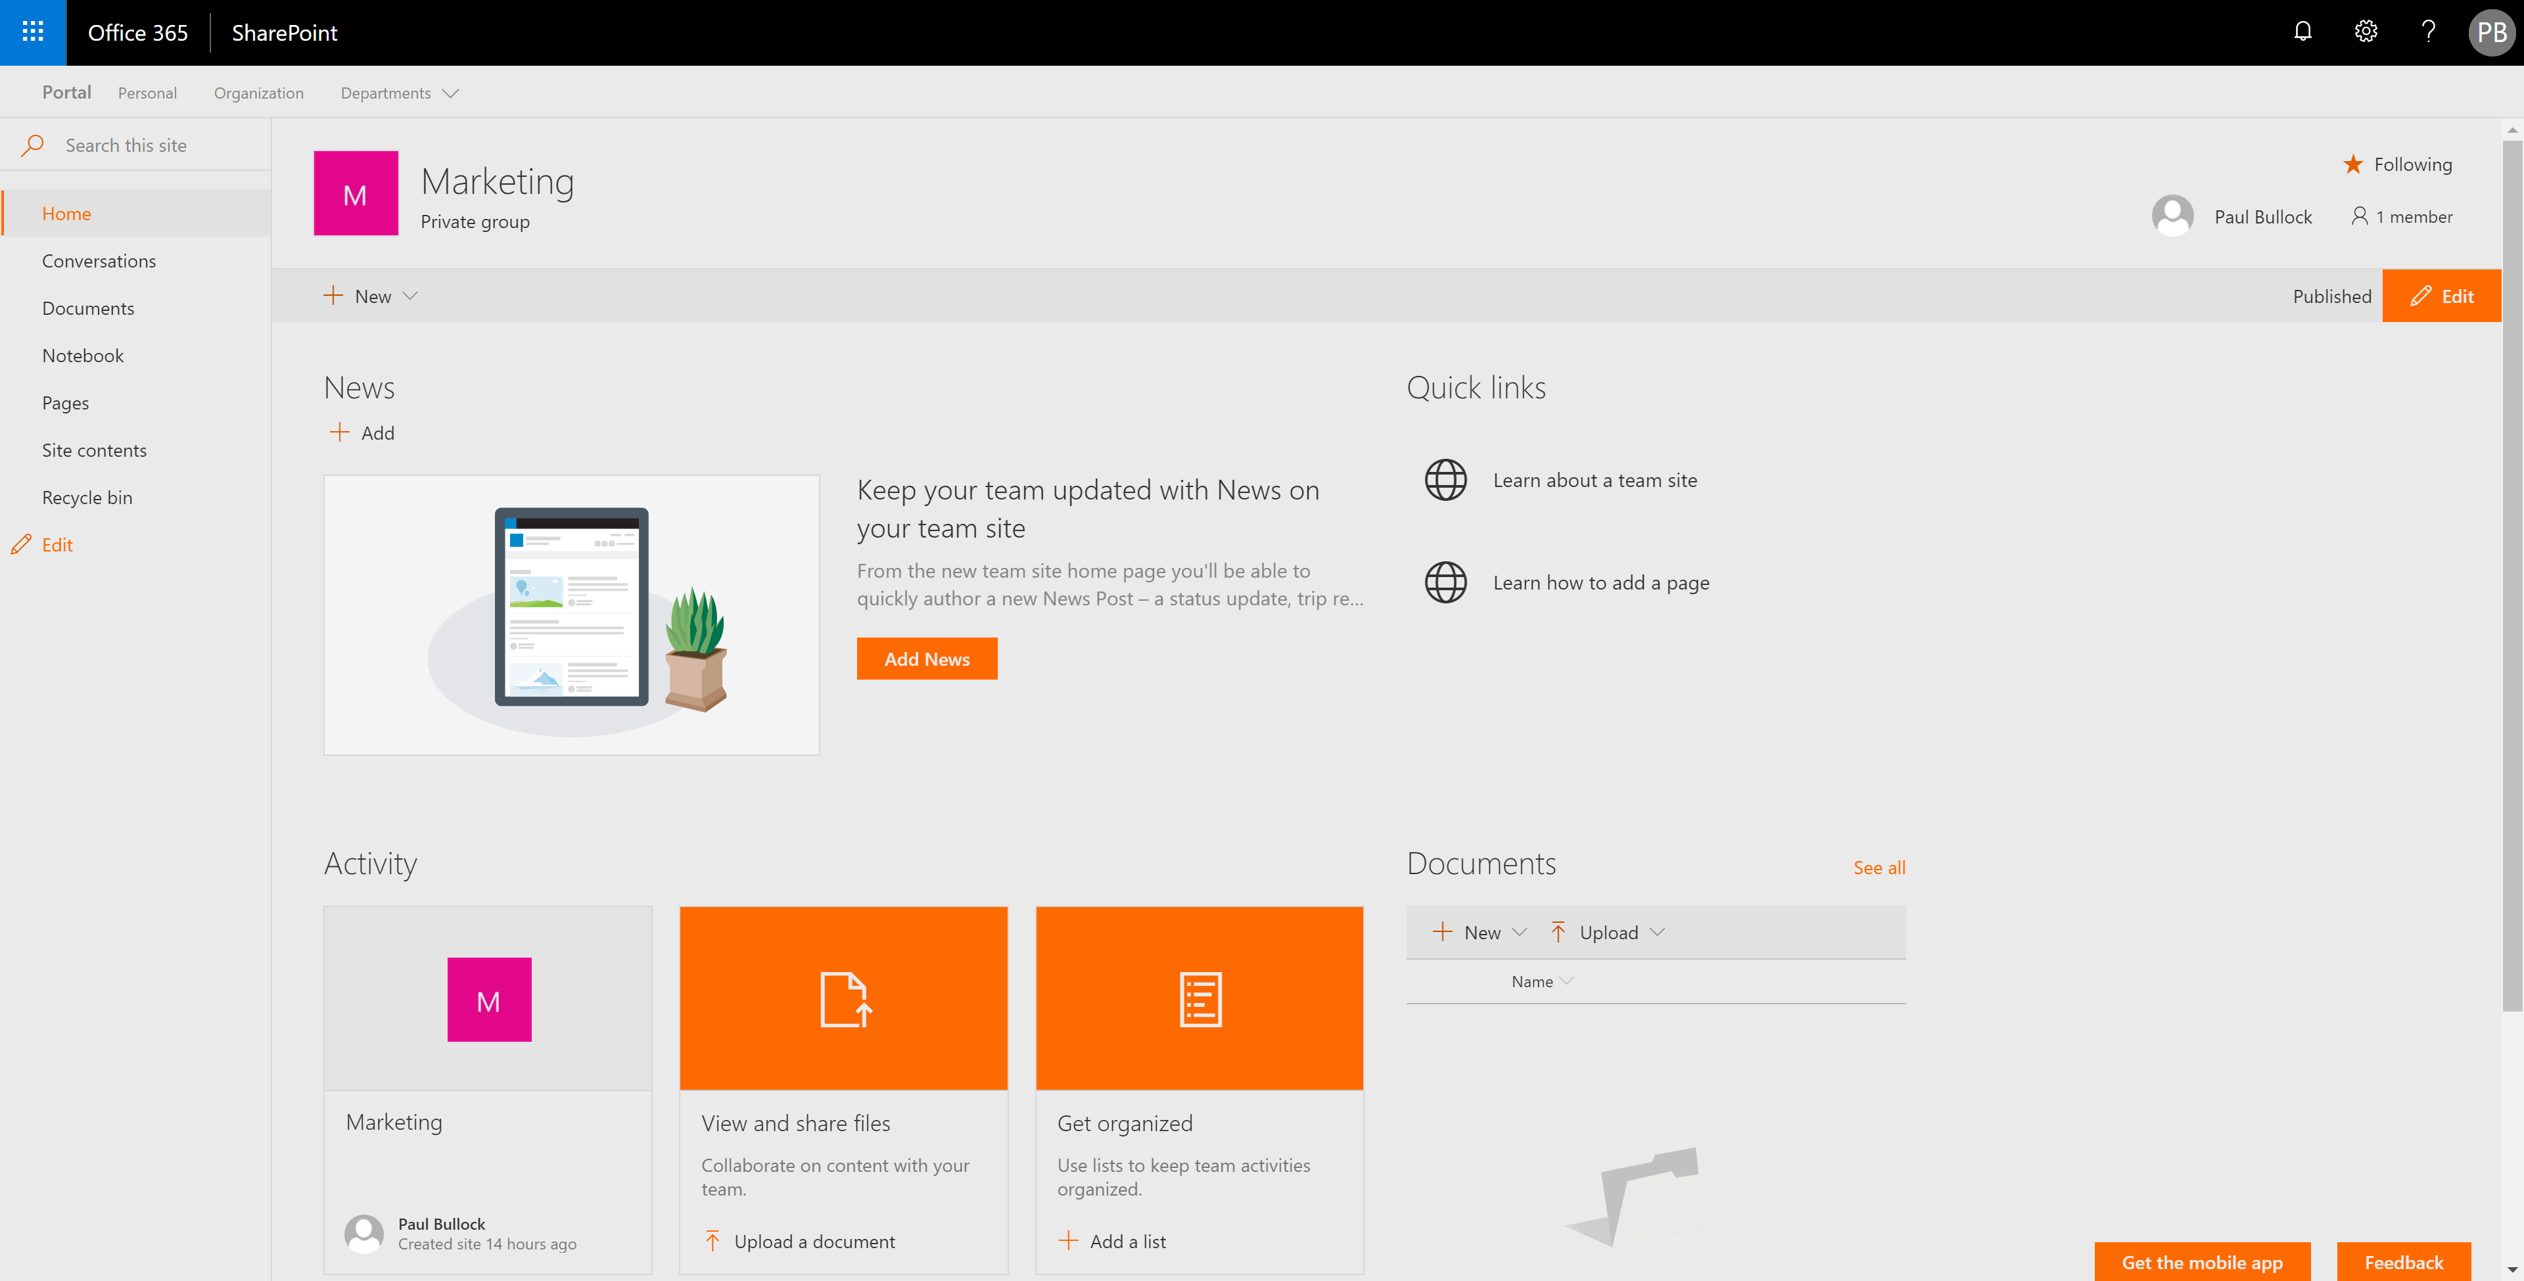Viewport: 2524px width, 1281px height.
Task: Open the Office 365 app launcher waffle
Action: [x=32, y=32]
